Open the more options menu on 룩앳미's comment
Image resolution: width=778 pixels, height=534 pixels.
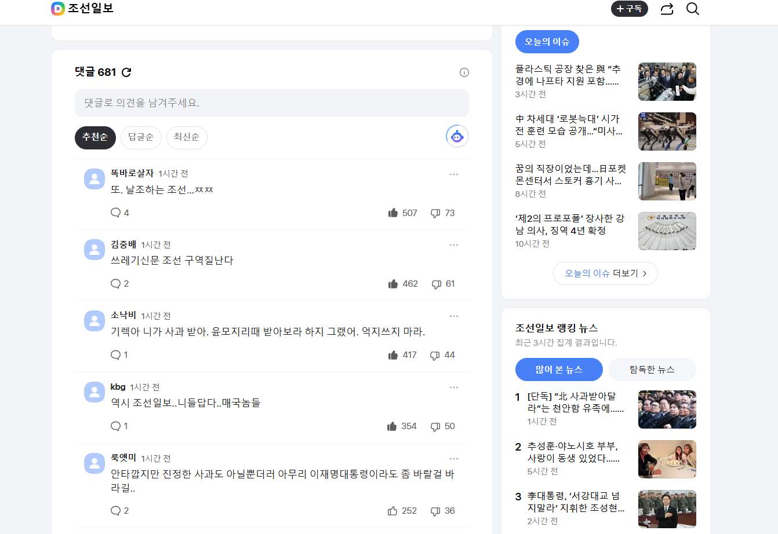point(454,459)
